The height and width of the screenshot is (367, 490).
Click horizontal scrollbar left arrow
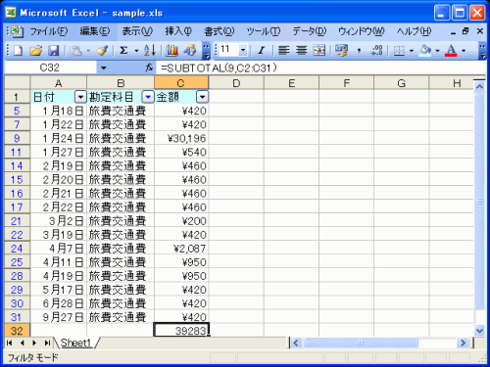tap(296, 343)
